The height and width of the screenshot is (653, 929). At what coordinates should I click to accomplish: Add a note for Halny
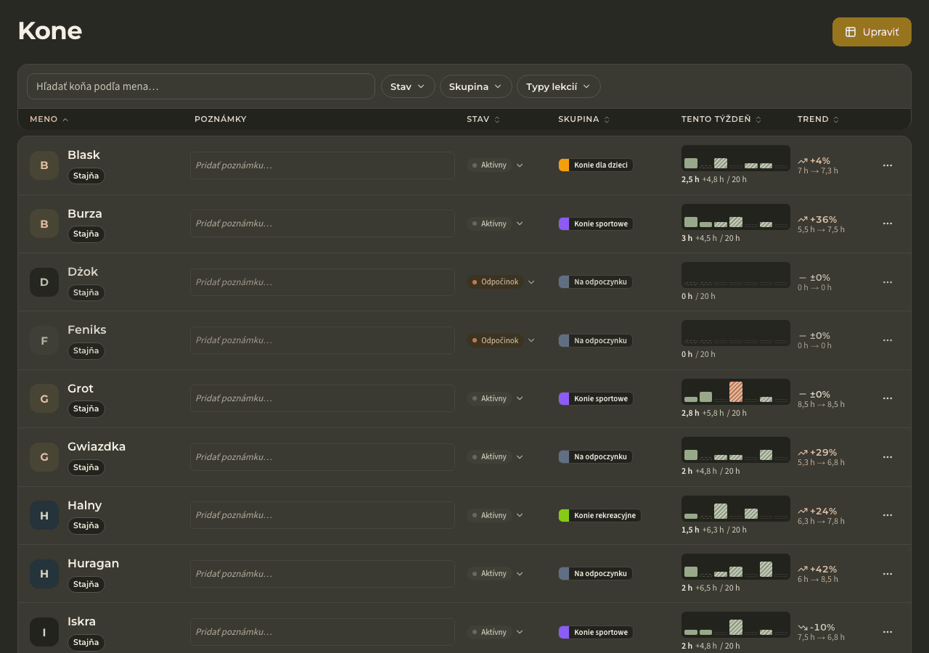[x=322, y=515]
